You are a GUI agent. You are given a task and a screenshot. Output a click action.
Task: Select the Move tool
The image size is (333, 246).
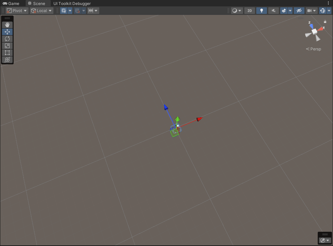click(7, 32)
